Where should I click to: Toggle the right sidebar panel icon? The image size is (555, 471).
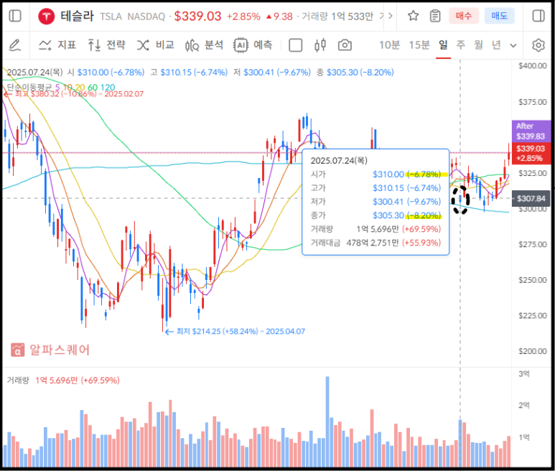[538, 16]
